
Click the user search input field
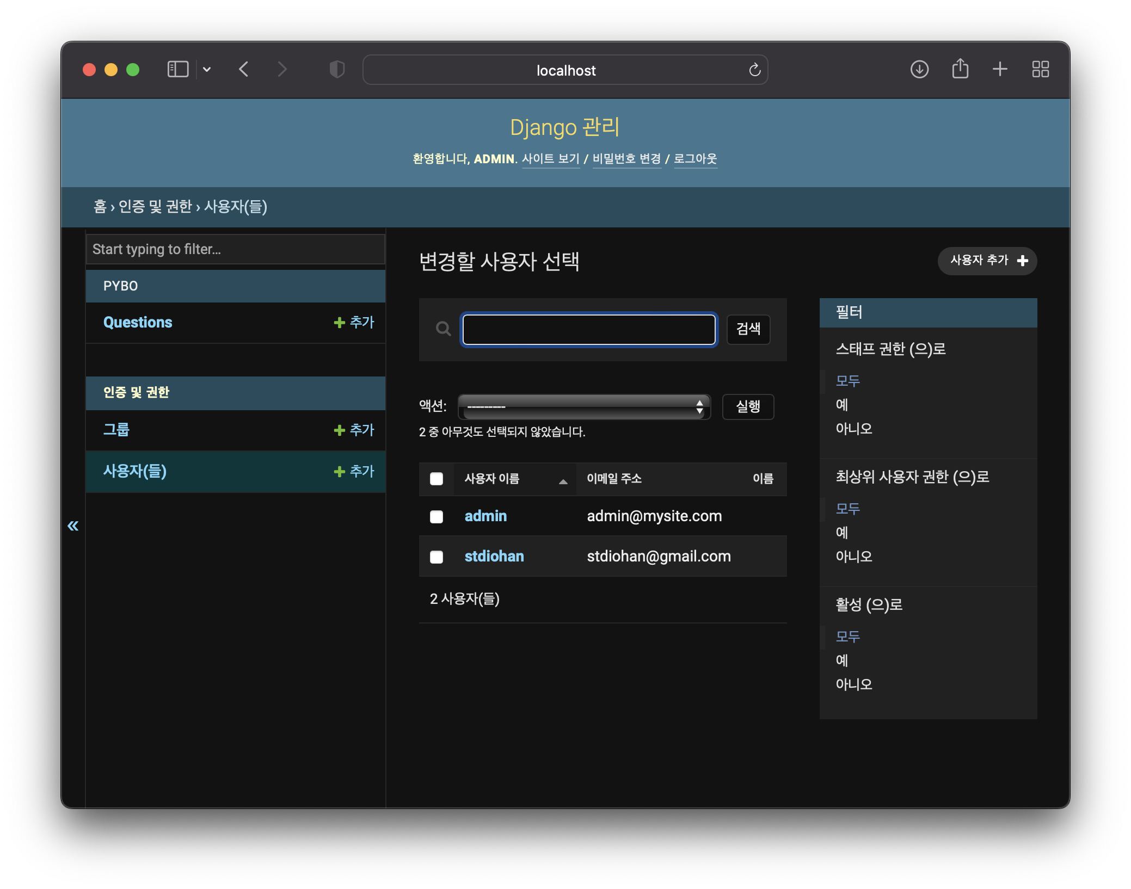(588, 329)
